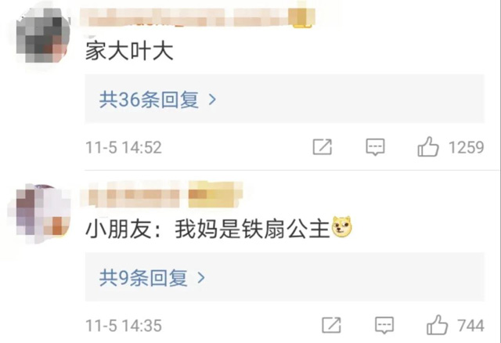Image resolution: width=501 pixels, height=343 pixels.
Task: Share the 铁扇公主 comment via forward icon
Action: [331, 326]
